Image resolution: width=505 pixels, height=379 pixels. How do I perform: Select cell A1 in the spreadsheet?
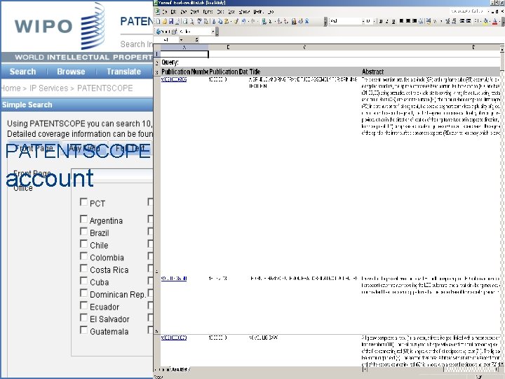[184, 54]
